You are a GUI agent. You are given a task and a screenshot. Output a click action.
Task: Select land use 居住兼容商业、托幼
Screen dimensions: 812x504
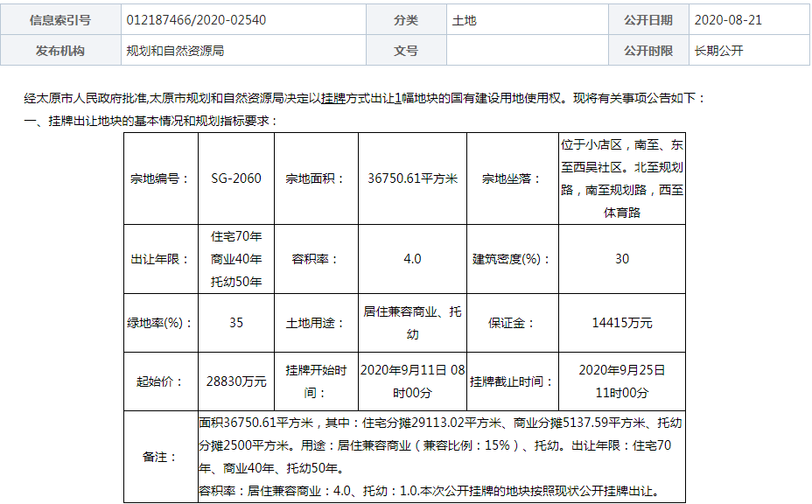point(412,323)
